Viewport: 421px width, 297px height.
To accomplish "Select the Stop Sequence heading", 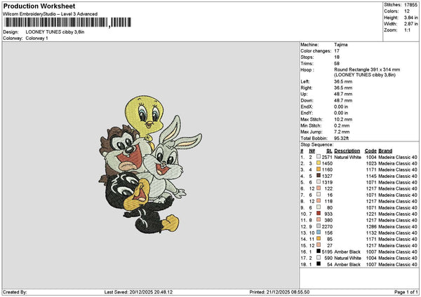I will pos(317,145).
